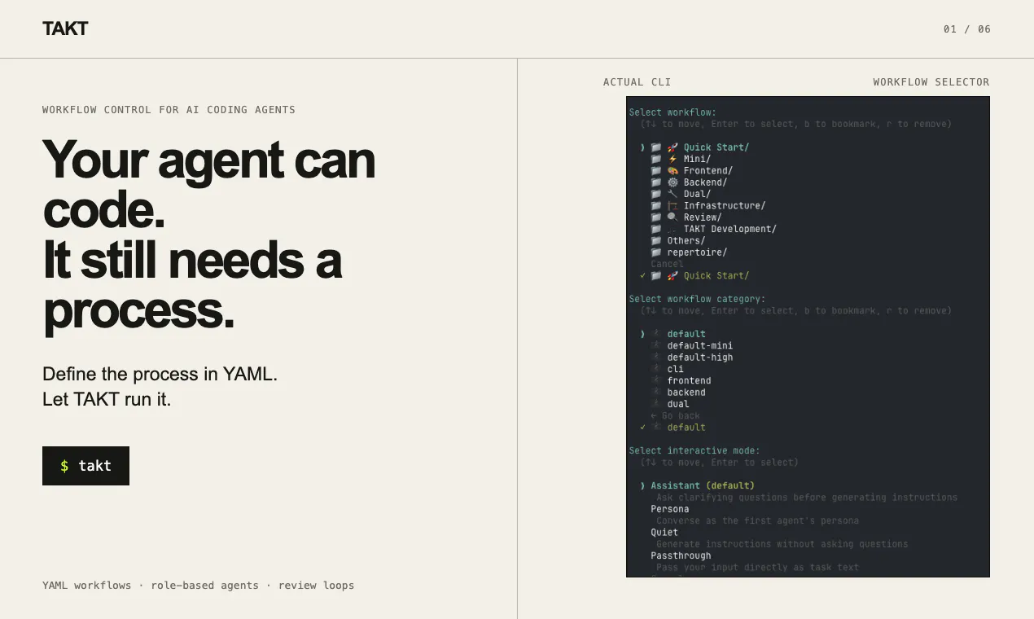Click the gear icon beside Backend/
The image size is (1034, 619).
click(x=673, y=182)
